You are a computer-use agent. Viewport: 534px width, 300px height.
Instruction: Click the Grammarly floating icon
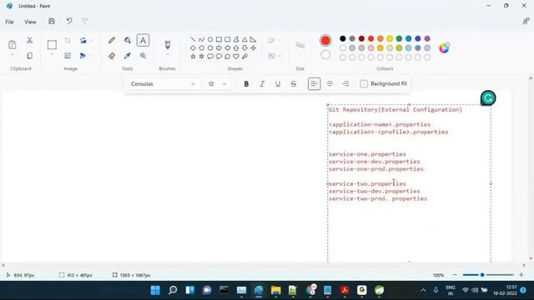click(x=488, y=98)
